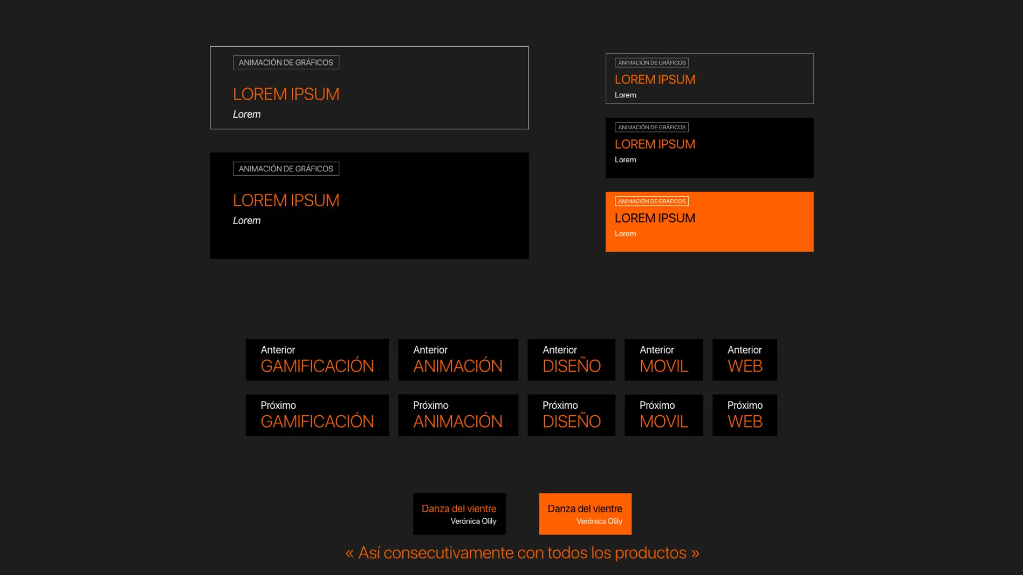Image resolution: width=1023 pixels, height=575 pixels.
Task: Select ANIMACIÓN DE GRÁFICOS tag in large black card
Action: coord(286,169)
